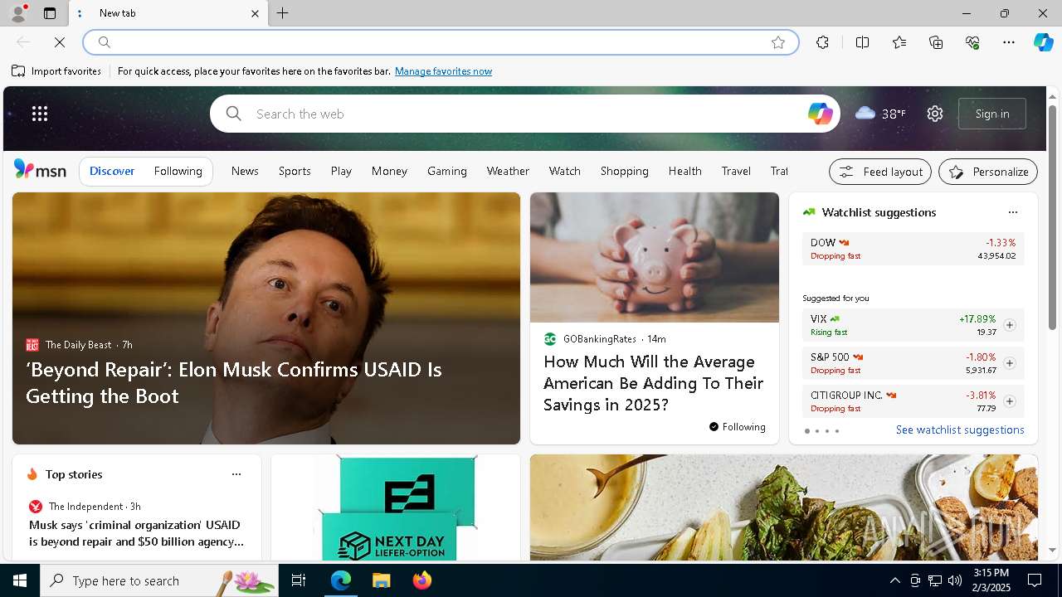Add VIX to watchlist

tap(1009, 325)
